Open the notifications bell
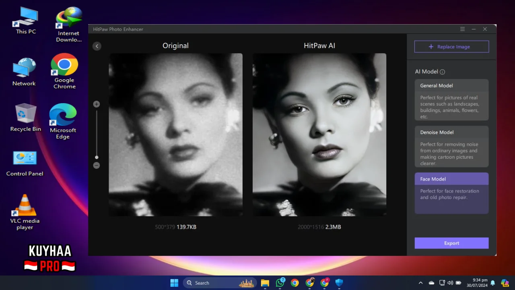Image resolution: width=515 pixels, height=290 pixels. (493, 283)
